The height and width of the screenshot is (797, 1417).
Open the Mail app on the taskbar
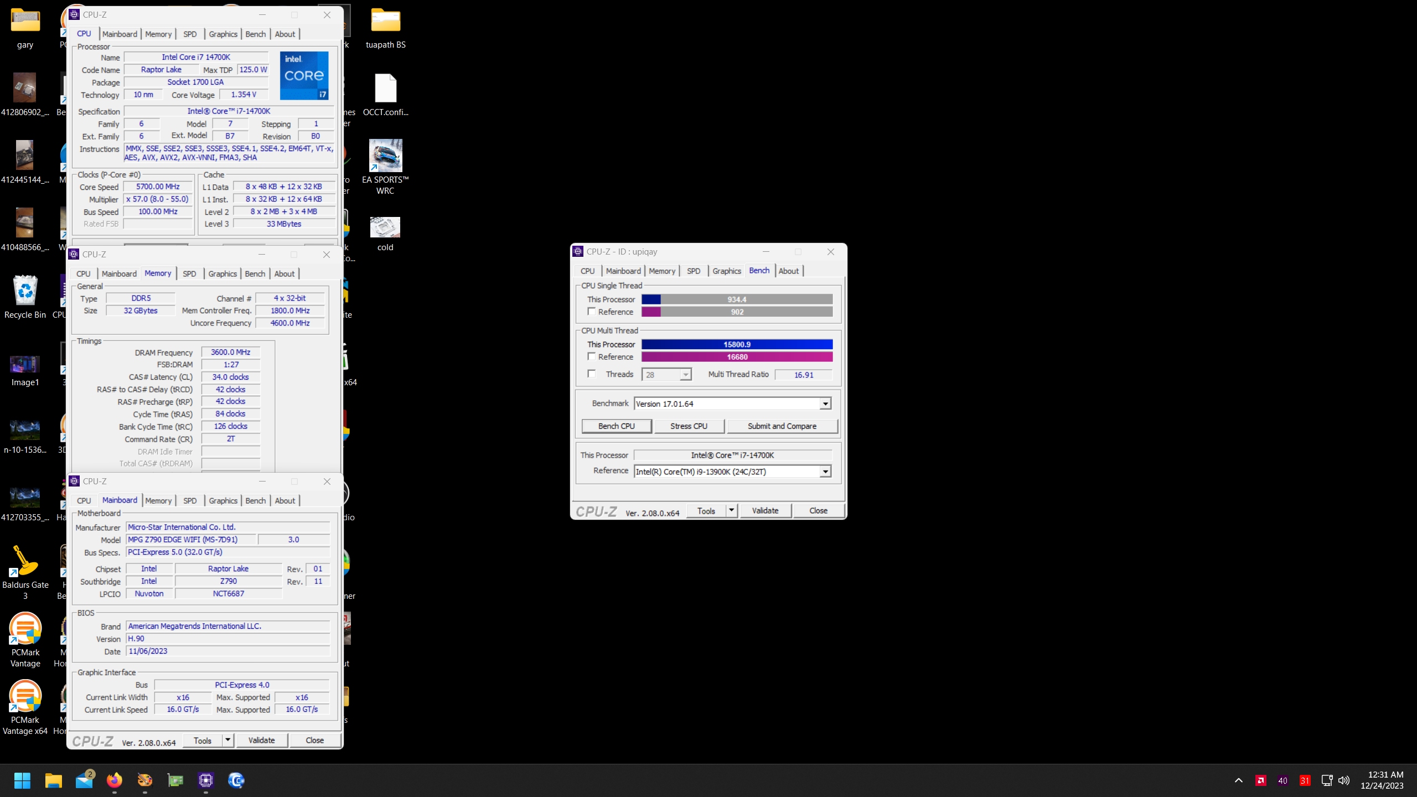(85, 780)
